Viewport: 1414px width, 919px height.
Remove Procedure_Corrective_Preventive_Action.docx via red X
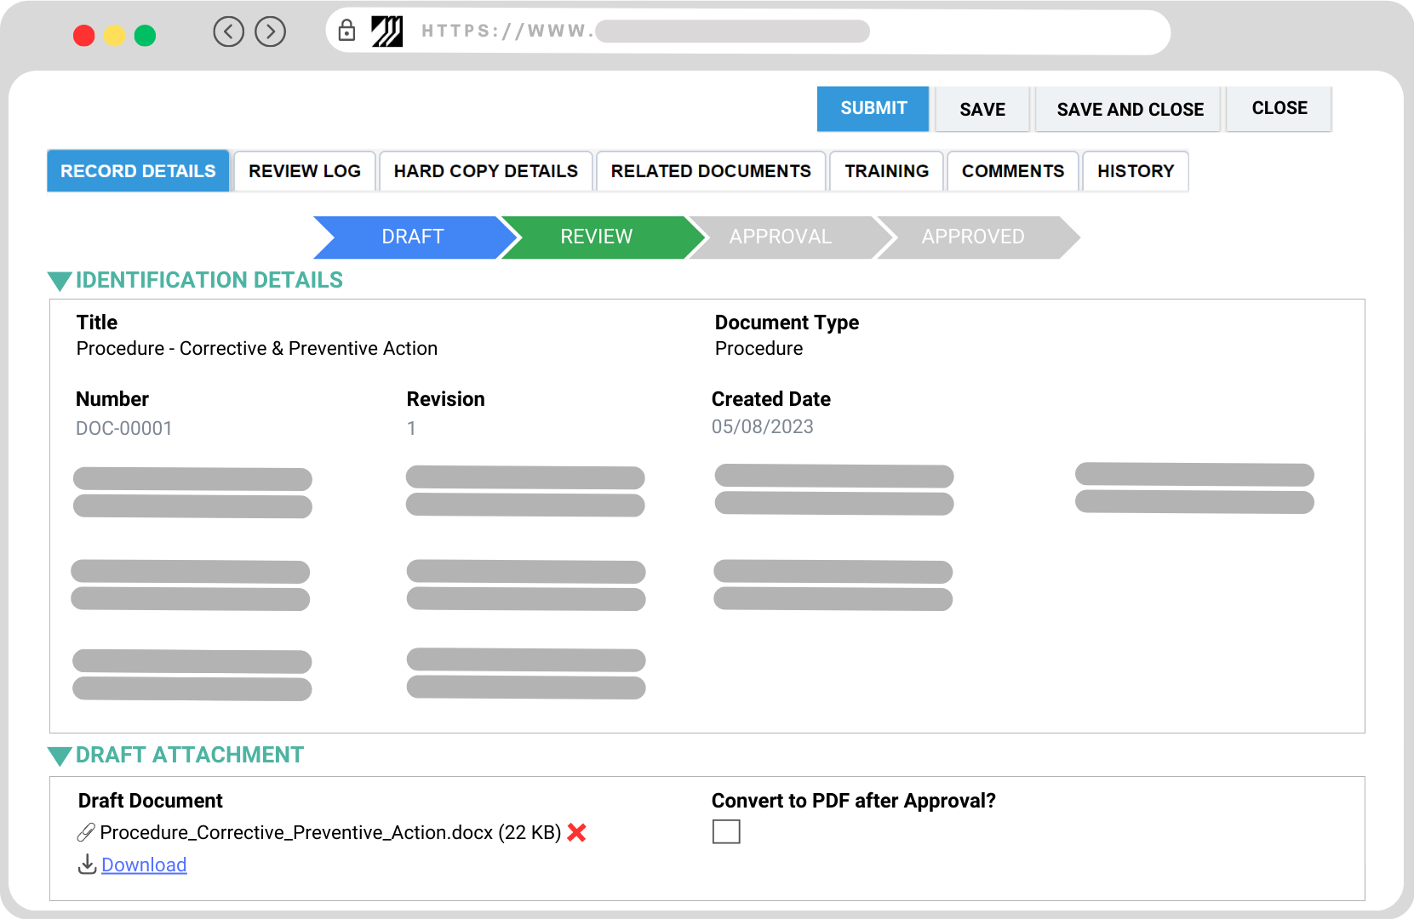[x=576, y=833]
